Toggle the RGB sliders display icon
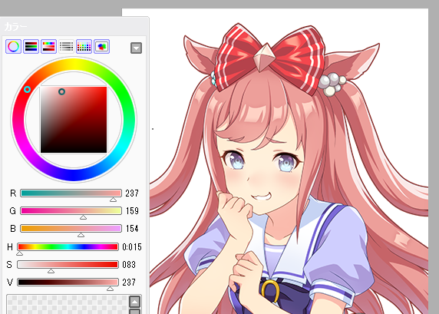 coord(31,46)
